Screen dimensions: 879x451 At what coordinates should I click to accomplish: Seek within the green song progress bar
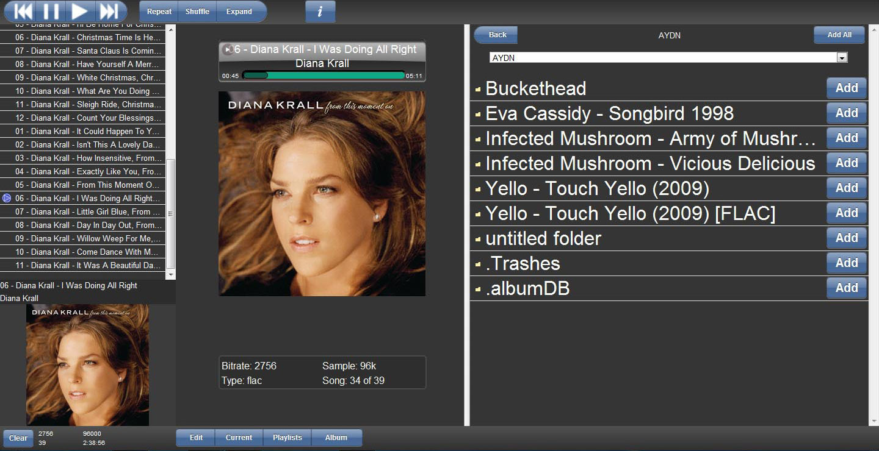pyautogui.click(x=324, y=76)
